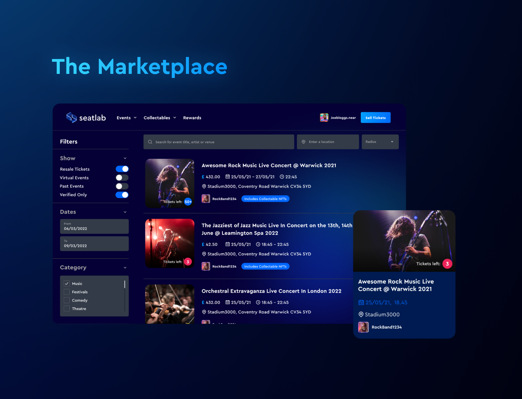Click the pound price icon on Orchestral Extravaganza

[203, 302]
